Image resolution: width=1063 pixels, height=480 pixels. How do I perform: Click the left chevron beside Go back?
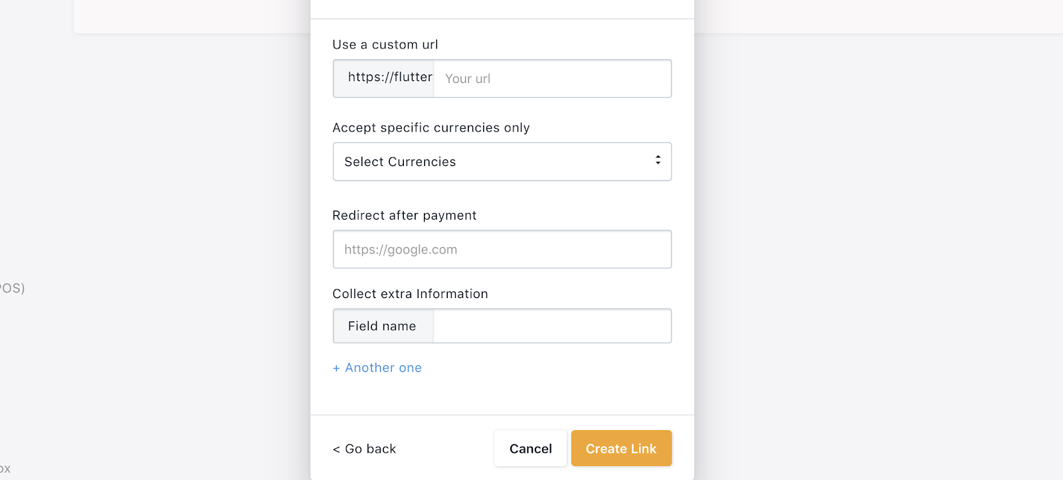click(x=336, y=449)
